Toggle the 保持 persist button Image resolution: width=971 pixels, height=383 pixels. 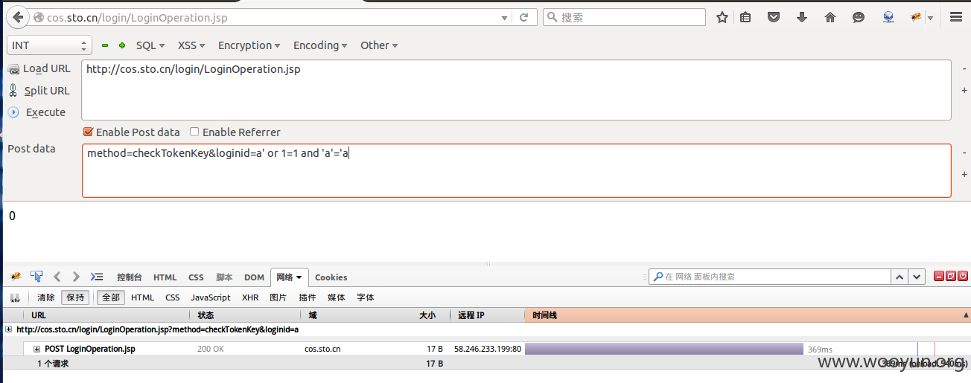point(75,297)
